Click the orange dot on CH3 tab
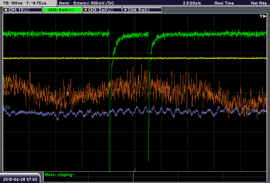Screen dimensions: 270x183 pos(85,10)
